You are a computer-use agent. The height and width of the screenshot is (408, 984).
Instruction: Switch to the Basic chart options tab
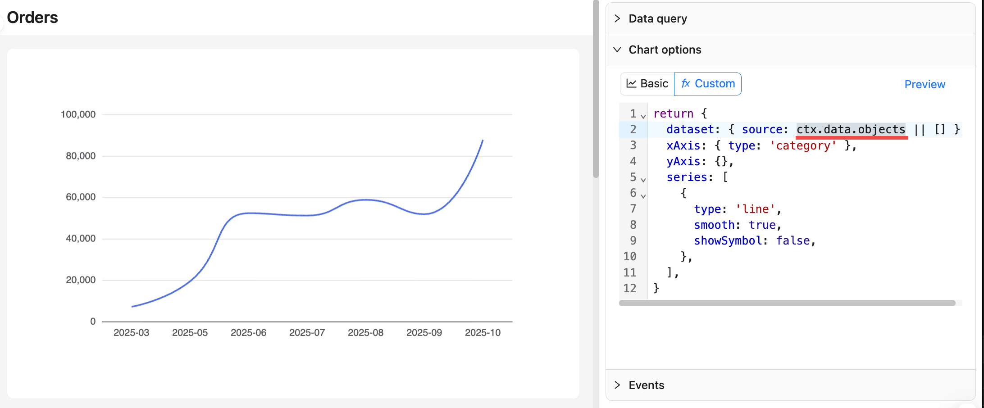pos(647,84)
